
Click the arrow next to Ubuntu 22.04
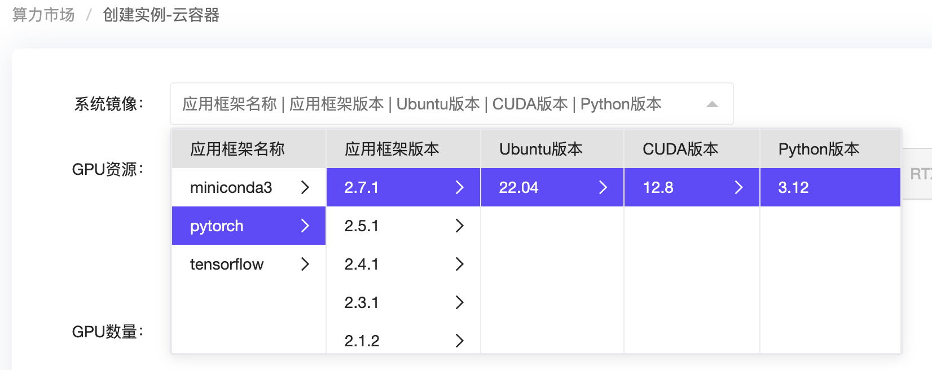tap(604, 187)
